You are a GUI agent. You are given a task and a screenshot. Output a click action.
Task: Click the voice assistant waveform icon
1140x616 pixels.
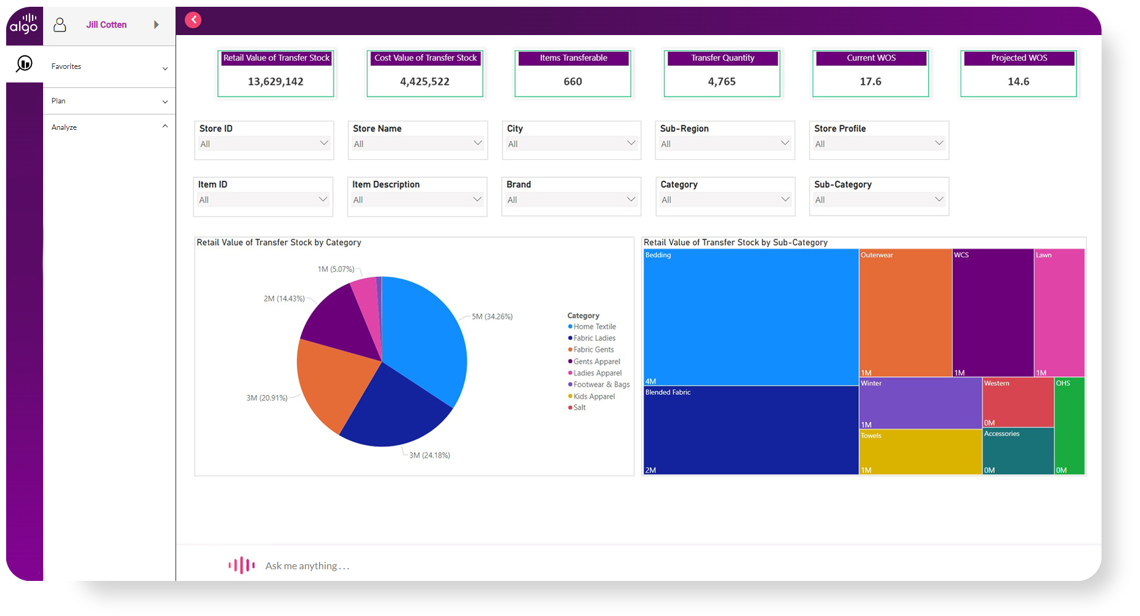[241, 565]
